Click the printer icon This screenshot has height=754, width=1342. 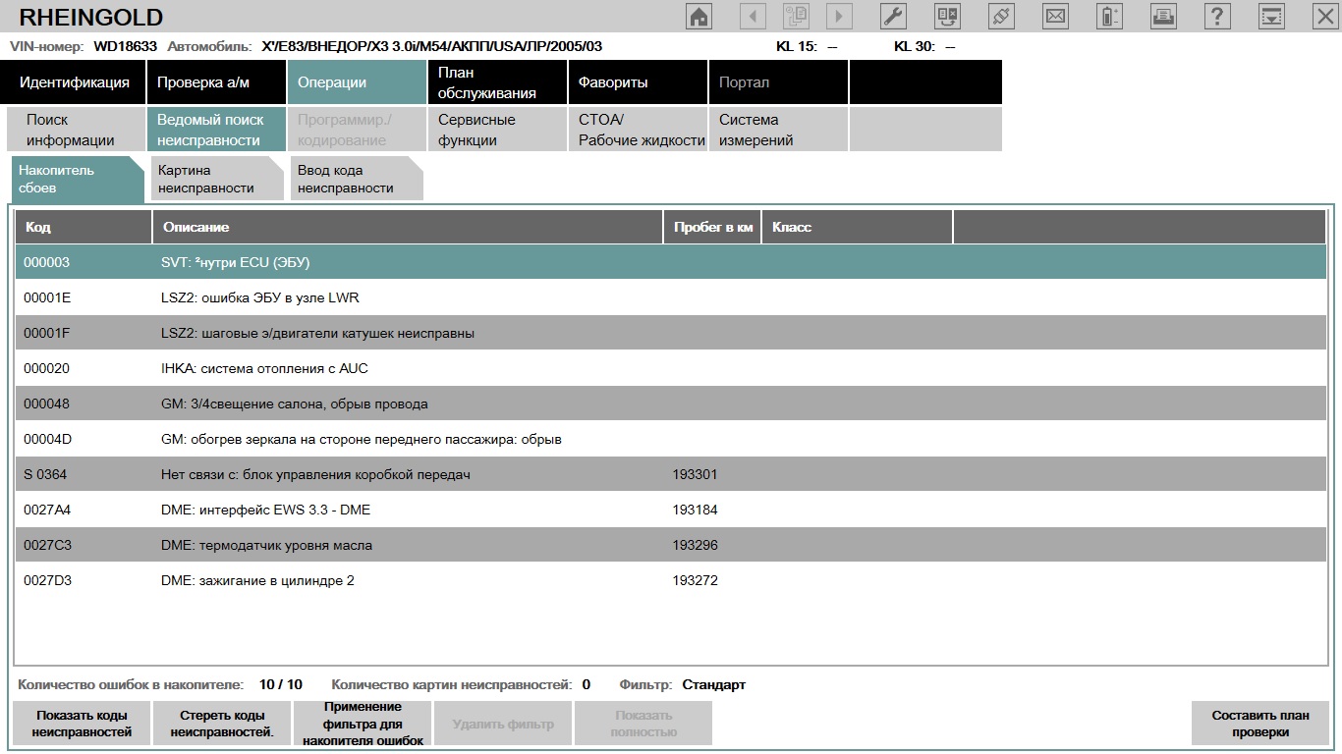click(1163, 16)
